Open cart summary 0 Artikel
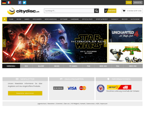145x116 pixels. (132, 11)
